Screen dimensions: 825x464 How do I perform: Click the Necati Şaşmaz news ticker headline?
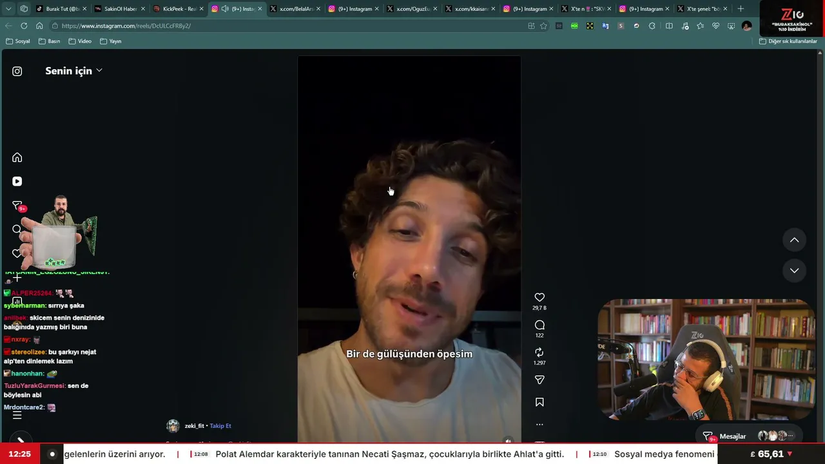pos(389,454)
